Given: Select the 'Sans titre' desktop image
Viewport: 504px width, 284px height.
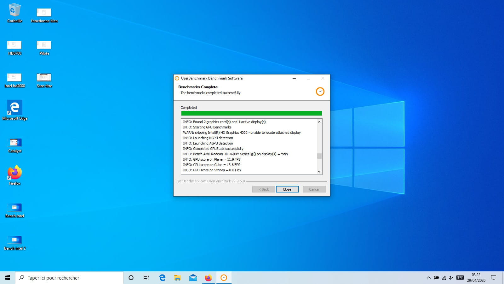Looking at the screenshot, I should 44,80.
